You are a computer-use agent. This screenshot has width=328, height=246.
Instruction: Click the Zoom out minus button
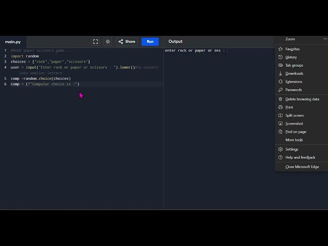click(x=325, y=39)
